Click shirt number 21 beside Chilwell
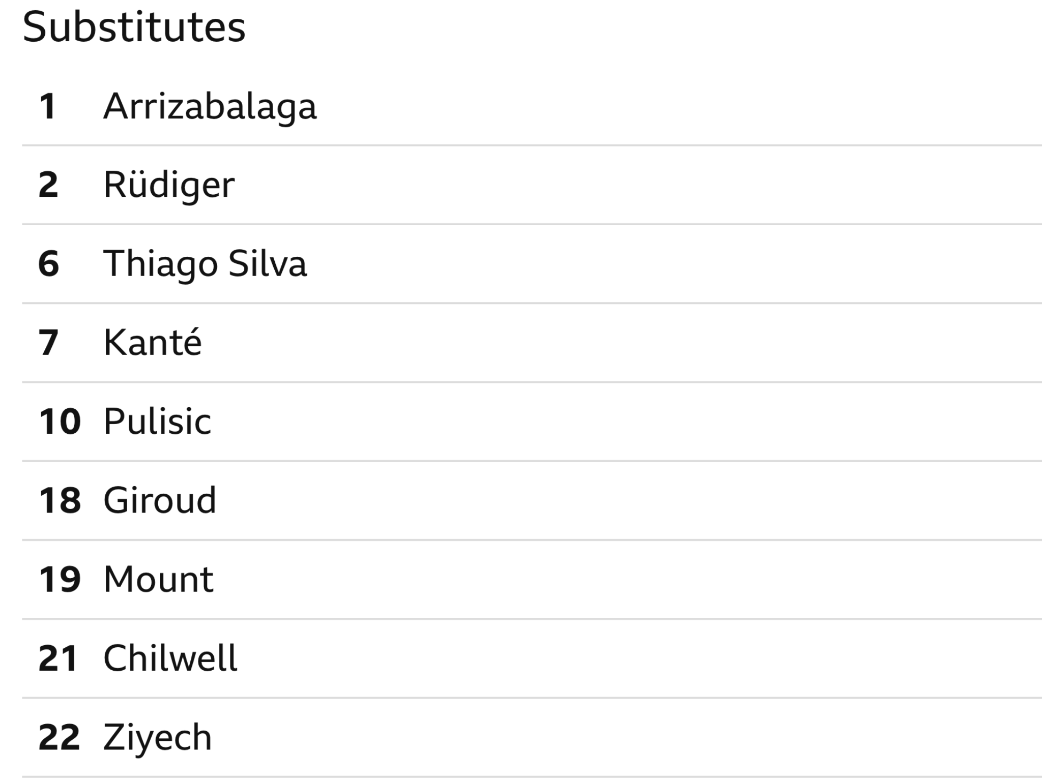This screenshot has height=781, width=1042. (x=58, y=658)
